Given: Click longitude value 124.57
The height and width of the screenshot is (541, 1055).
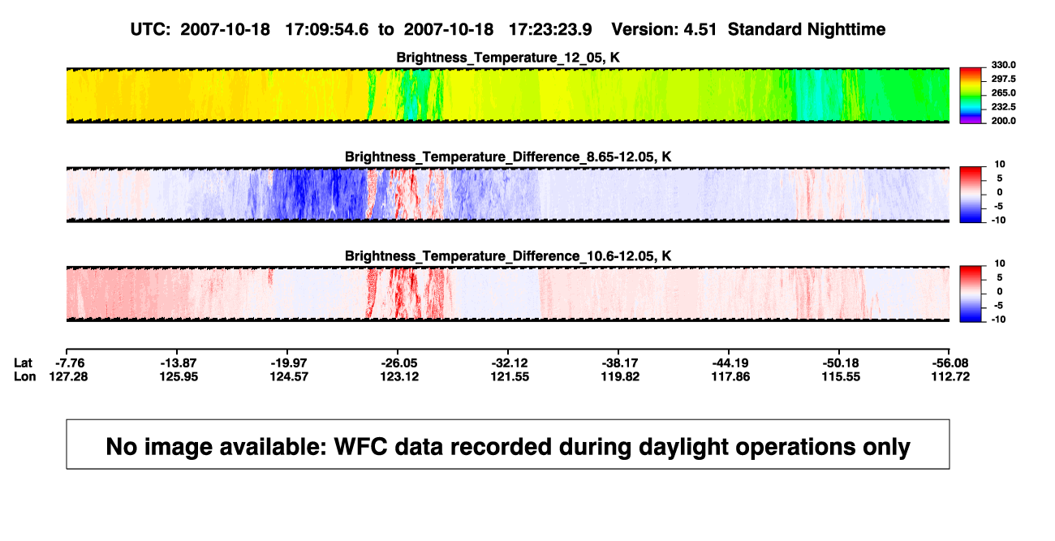Looking at the screenshot, I should 289,376.
